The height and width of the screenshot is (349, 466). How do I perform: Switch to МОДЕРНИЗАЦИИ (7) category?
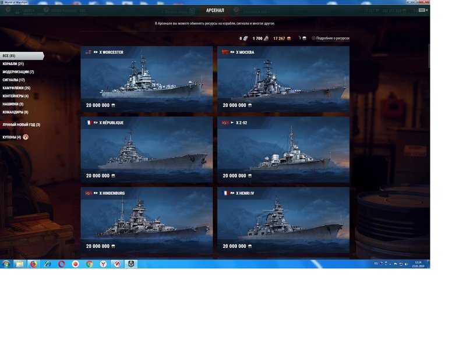pyautogui.click(x=18, y=72)
